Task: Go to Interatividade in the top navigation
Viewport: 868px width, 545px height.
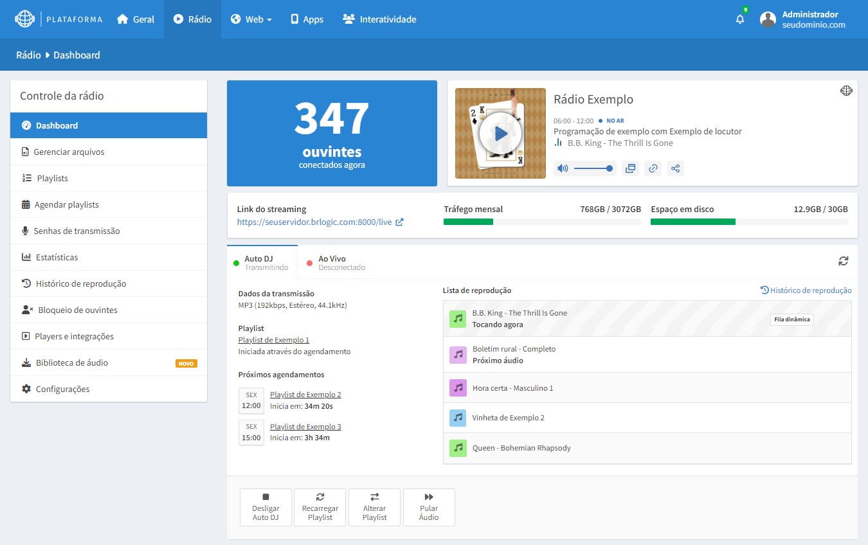Action: [x=379, y=19]
